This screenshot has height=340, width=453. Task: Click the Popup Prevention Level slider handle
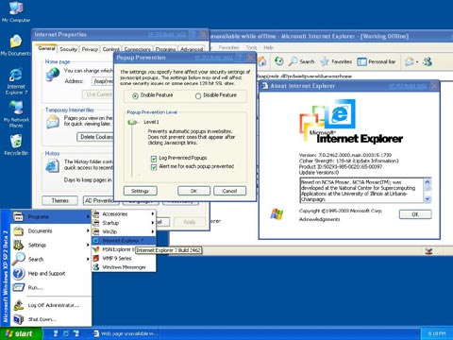pyautogui.click(x=132, y=122)
